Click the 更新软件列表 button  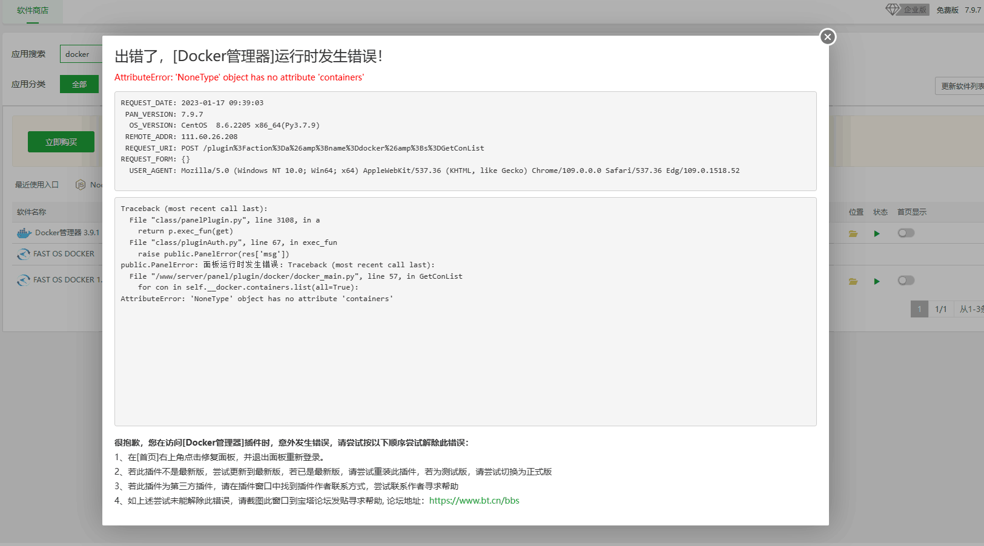960,86
